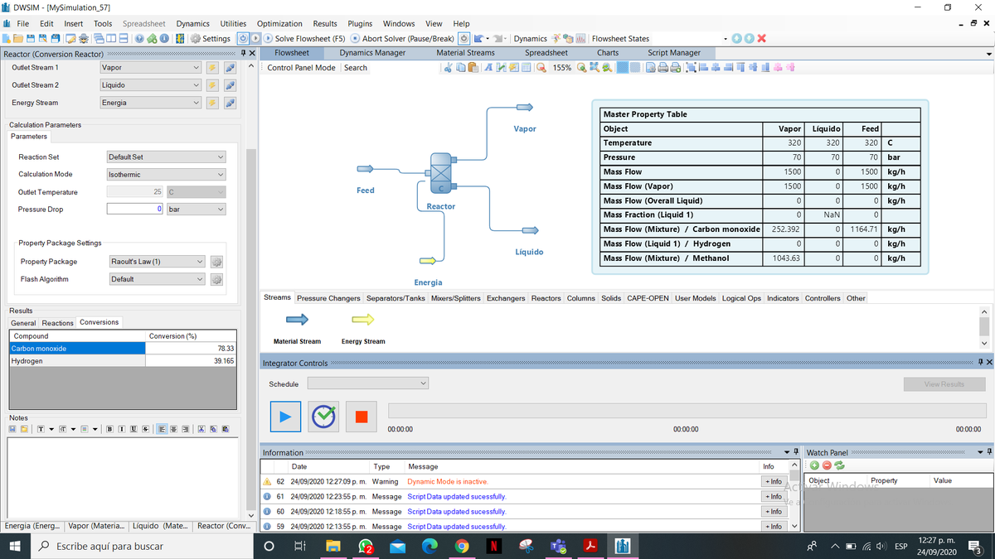The image size is (995, 559).
Task: Click the Adobe Acrobat taskbar icon
Action: point(591,547)
